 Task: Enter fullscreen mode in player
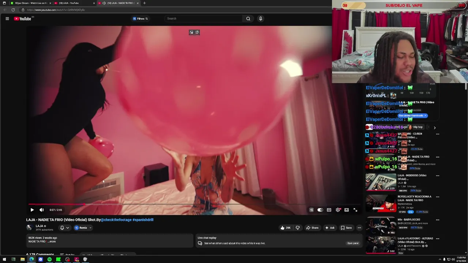coord(355,210)
